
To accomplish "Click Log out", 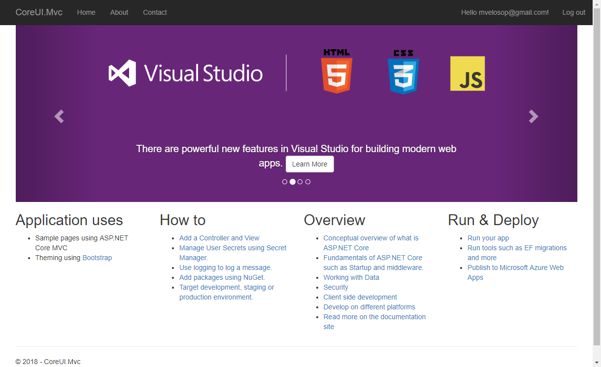I will pyautogui.click(x=574, y=12).
